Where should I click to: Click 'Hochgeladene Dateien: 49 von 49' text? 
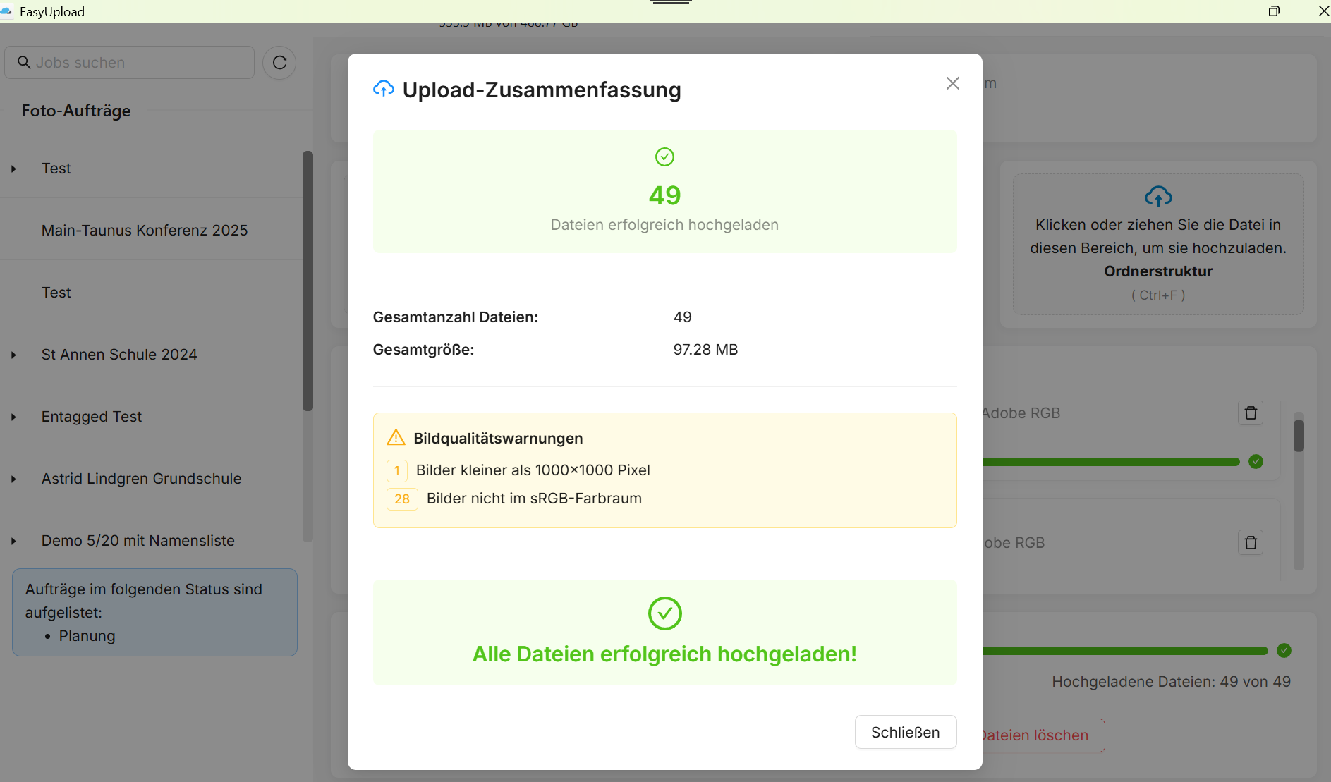1171,682
